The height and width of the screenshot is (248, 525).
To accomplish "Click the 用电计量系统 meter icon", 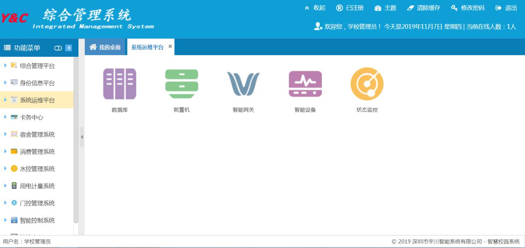I will coord(14,186).
